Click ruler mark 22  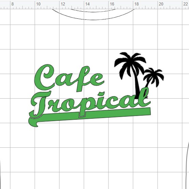click(186, 4)
